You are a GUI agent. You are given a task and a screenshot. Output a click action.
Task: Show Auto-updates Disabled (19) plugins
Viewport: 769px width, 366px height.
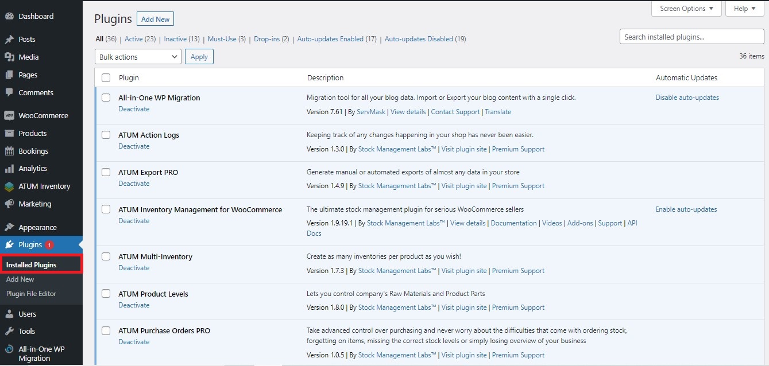pos(425,39)
